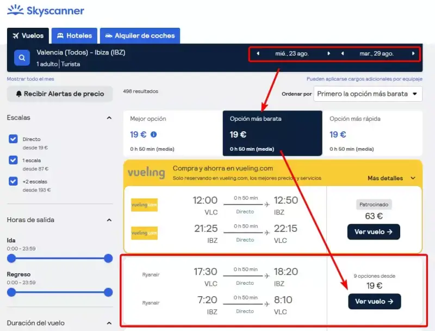Open the Vuelos tab
Image resolution: width=435 pixels, height=331 pixels.
pyautogui.click(x=28, y=35)
